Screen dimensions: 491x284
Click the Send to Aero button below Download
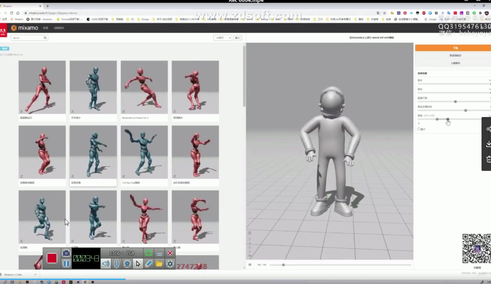(453, 56)
